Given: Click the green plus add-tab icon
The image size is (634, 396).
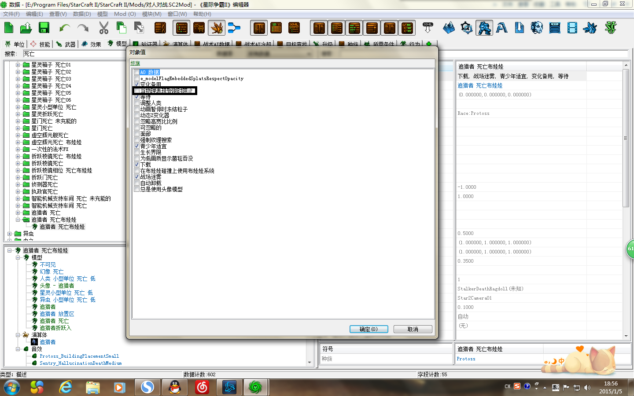Looking at the screenshot, I should tap(429, 44).
